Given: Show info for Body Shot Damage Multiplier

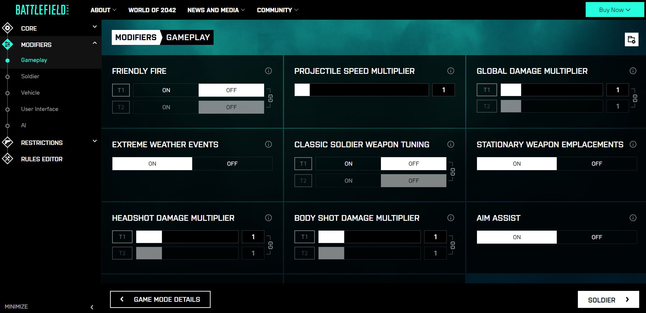Looking at the screenshot, I should [x=451, y=218].
